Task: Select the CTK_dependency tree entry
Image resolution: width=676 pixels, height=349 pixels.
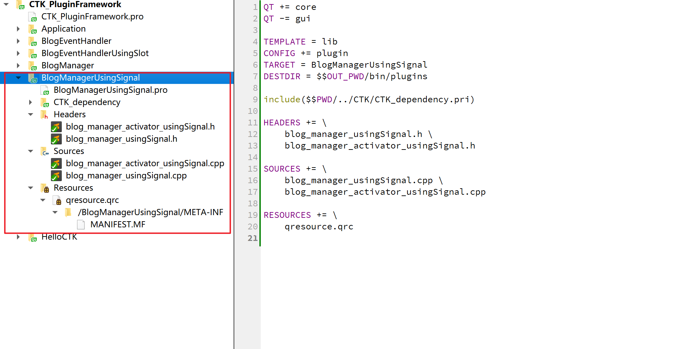Action: [87, 102]
